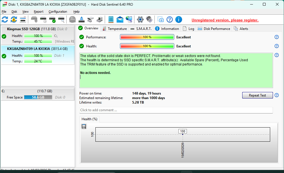Click the disk with magnifying glass icon

[61, 19]
